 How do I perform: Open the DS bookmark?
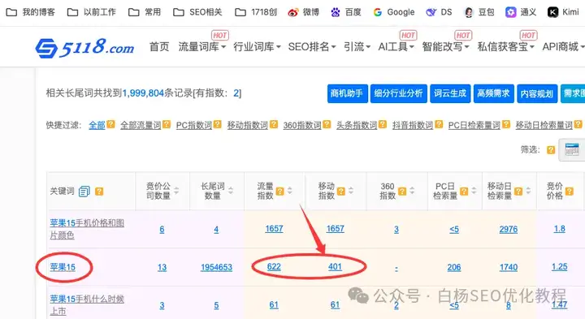point(439,12)
